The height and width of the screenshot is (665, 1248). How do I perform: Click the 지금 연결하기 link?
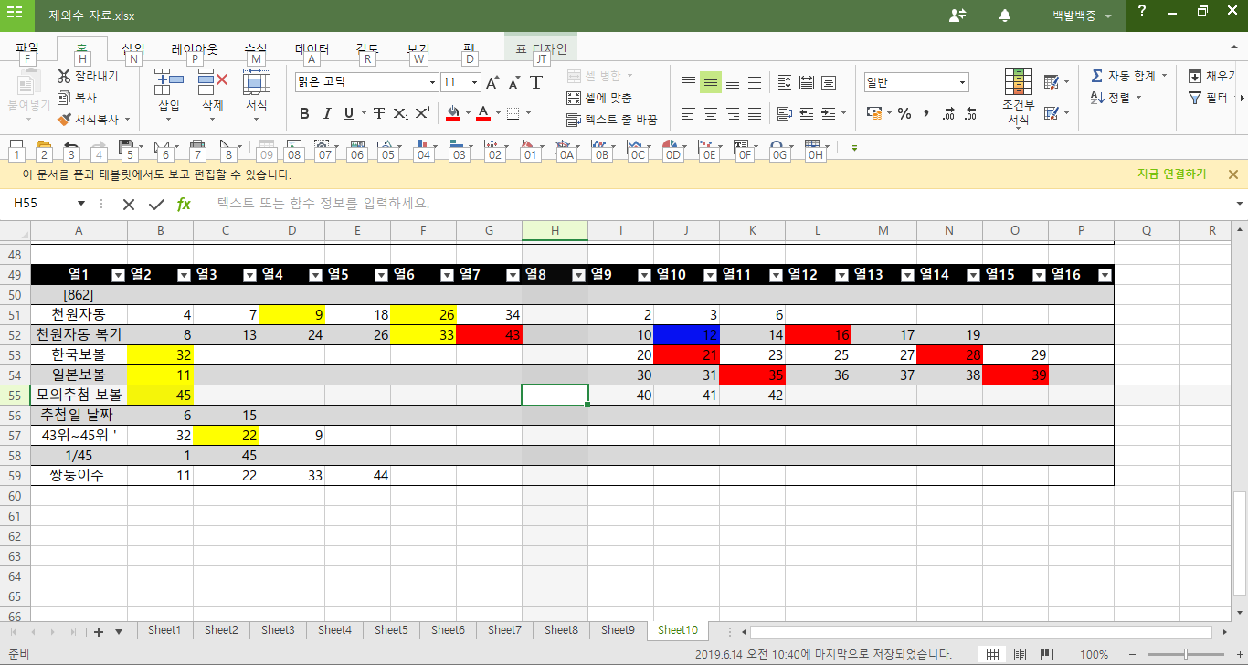(1171, 174)
